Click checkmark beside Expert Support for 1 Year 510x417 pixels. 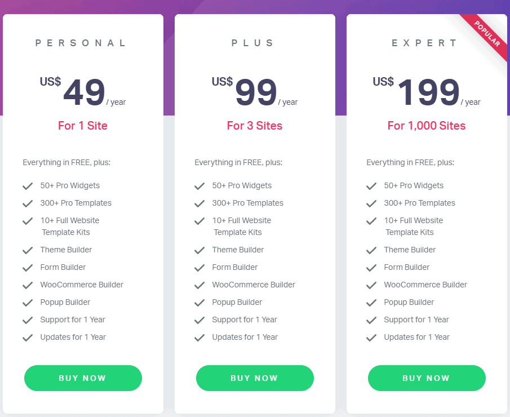pos(371,320)
